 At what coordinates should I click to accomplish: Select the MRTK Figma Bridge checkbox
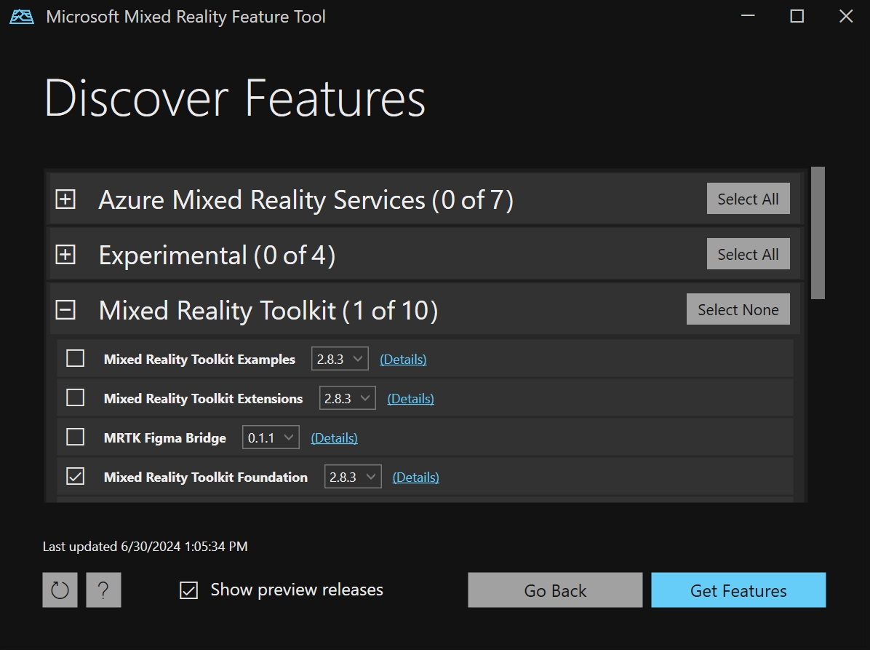75,437
